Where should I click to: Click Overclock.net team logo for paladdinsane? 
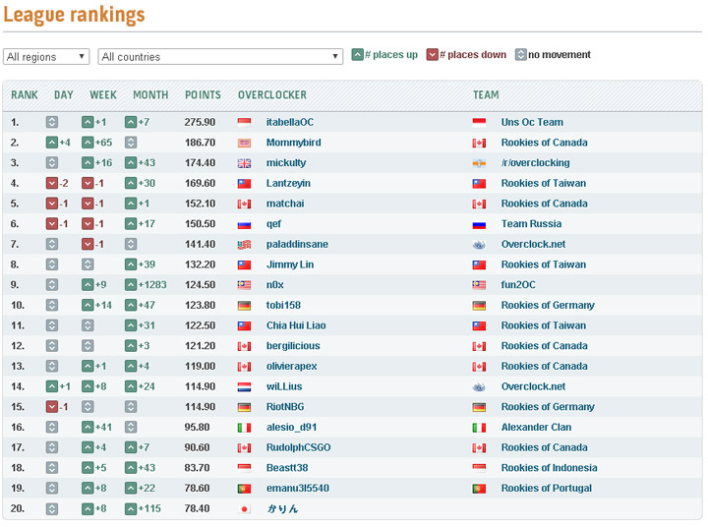click(x=479, y=245)
